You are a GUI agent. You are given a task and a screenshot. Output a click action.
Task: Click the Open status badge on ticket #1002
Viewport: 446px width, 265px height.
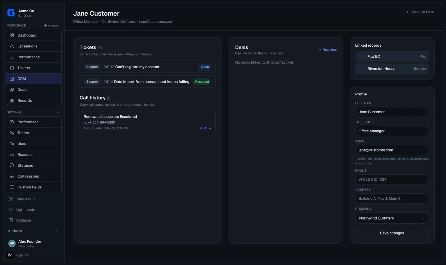point(205,67)
